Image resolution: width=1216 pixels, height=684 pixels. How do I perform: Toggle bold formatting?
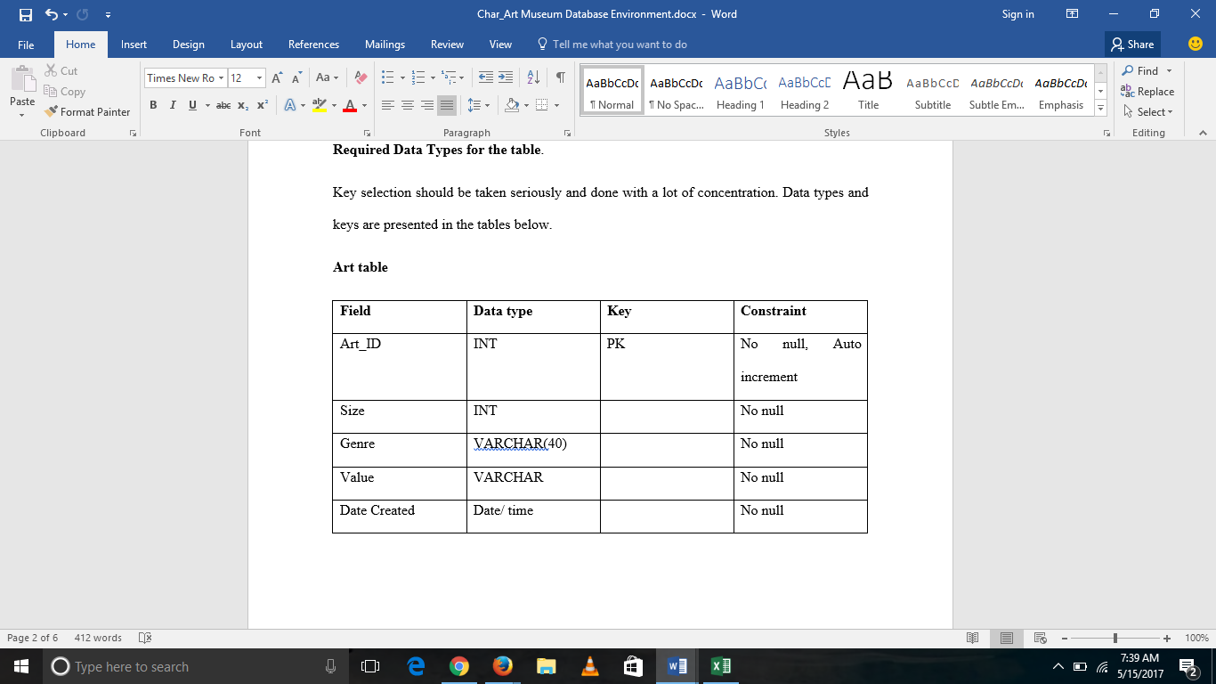[152, 105]
